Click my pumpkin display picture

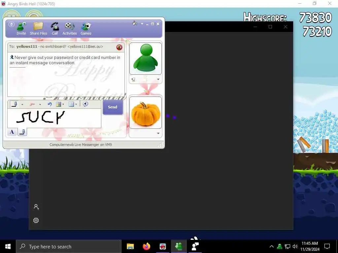point(146,113)
